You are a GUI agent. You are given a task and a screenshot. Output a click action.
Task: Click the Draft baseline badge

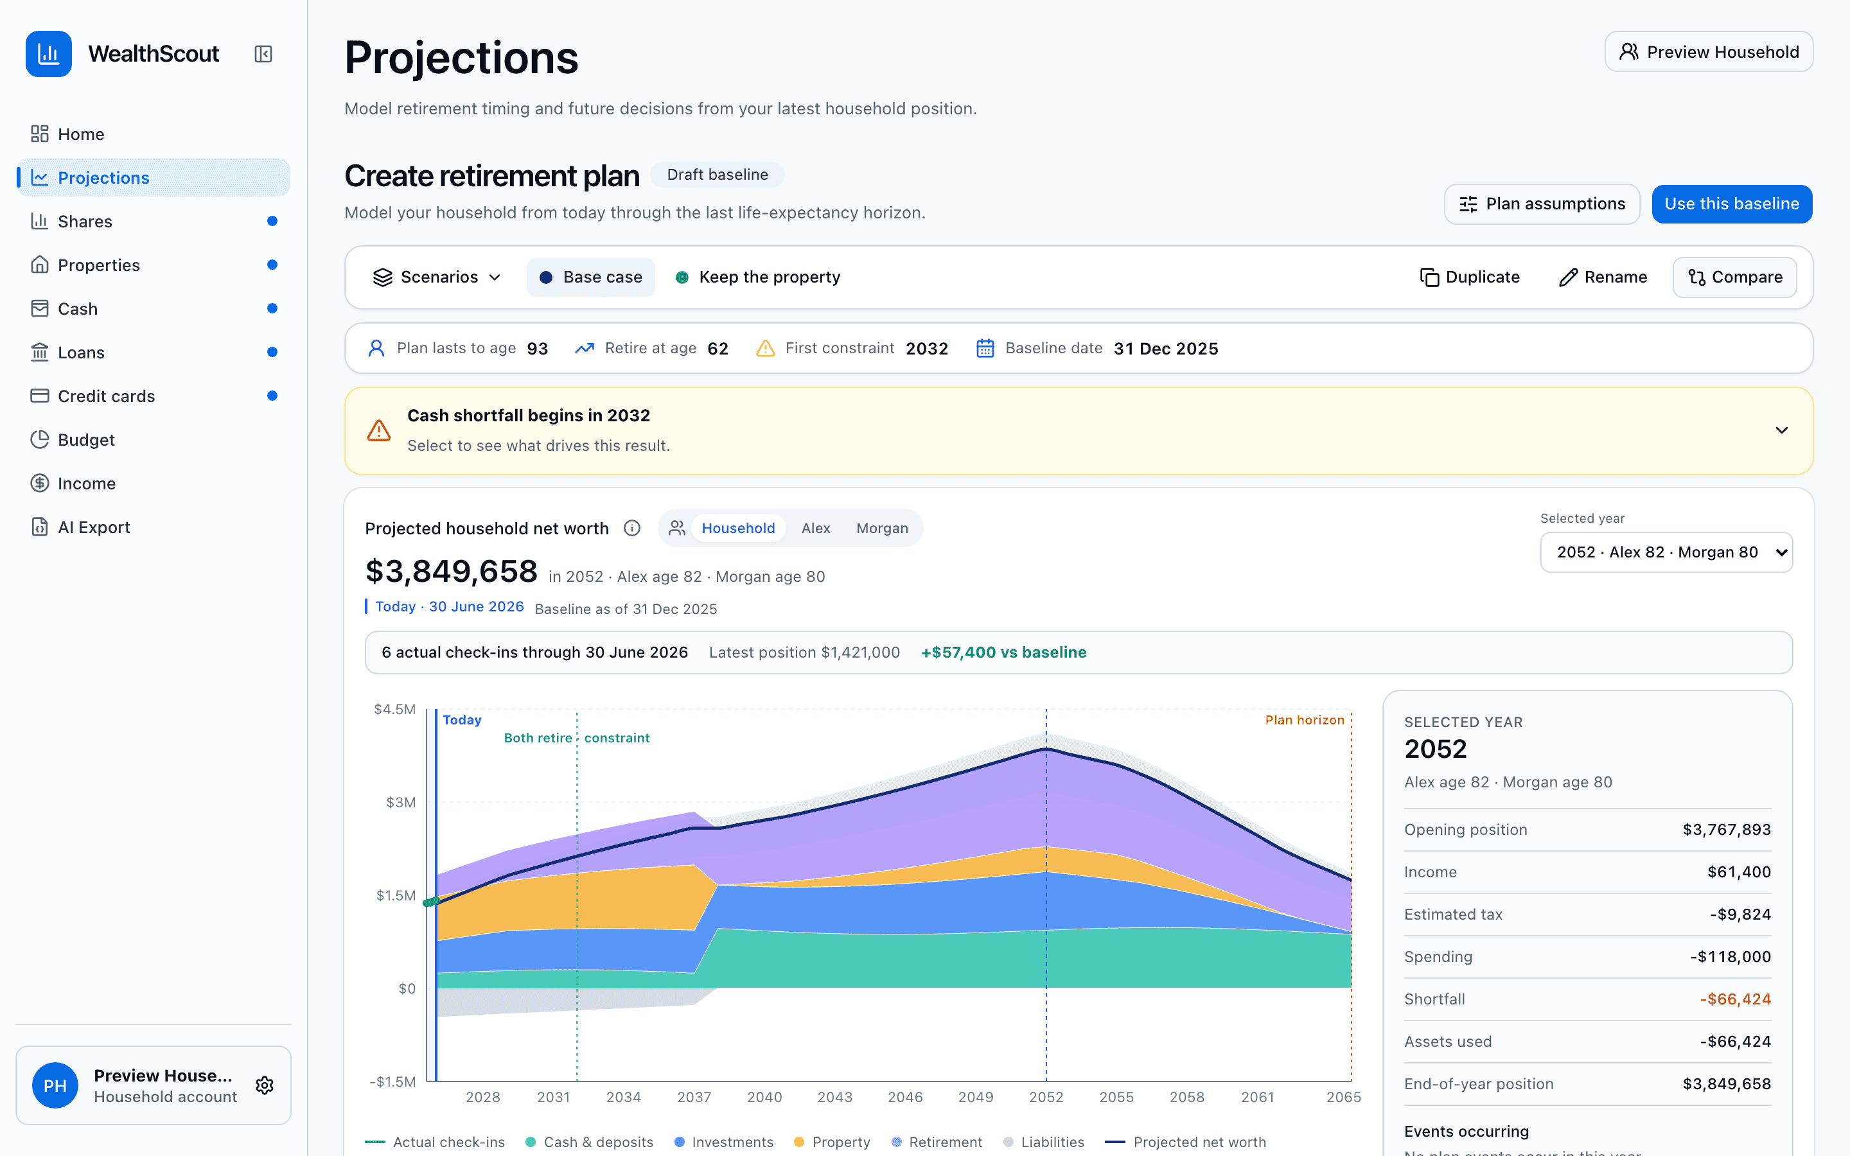[x=717, y=174]
